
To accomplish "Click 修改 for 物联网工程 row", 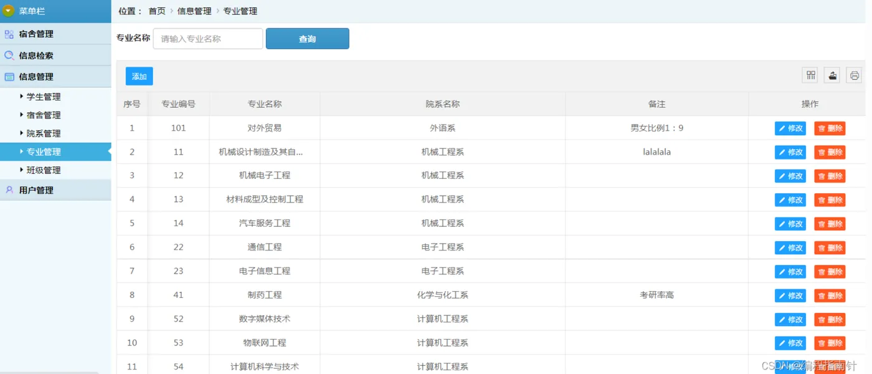I will coord(790,343).
